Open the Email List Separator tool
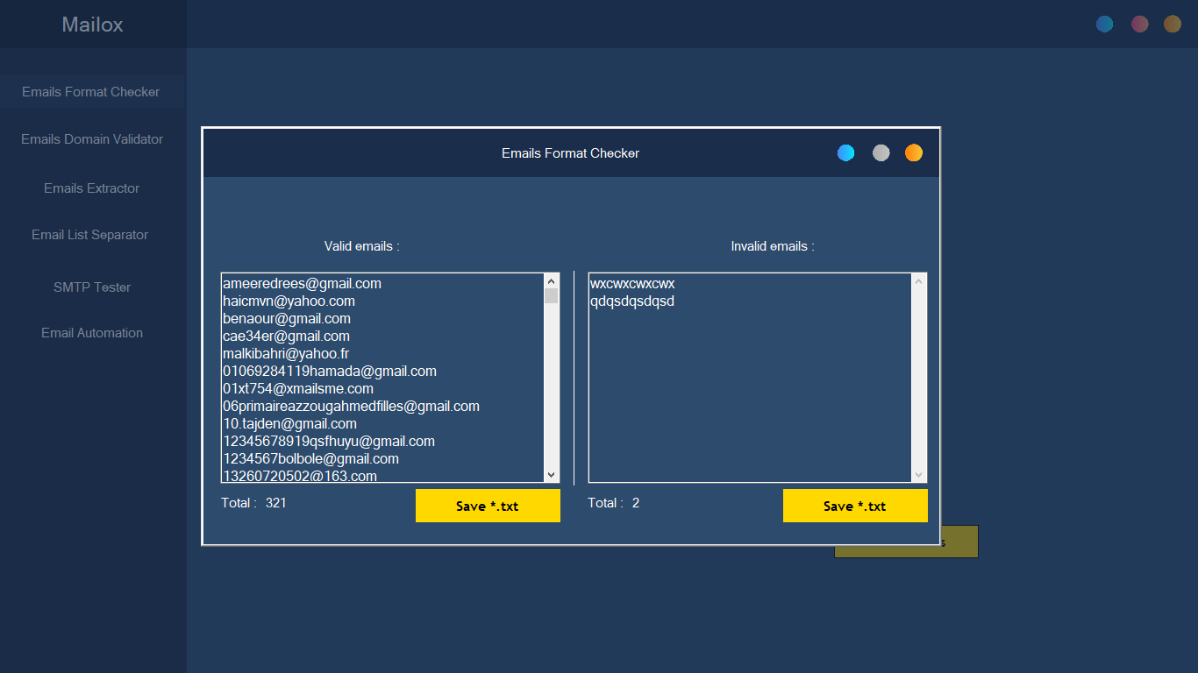The width and height of the screenshot is (1198, 673). tap(91, 234)
